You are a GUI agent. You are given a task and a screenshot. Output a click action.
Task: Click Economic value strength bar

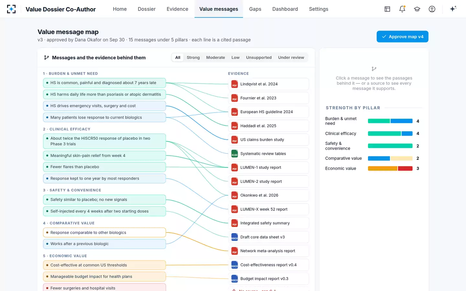(x=390, y=168)
